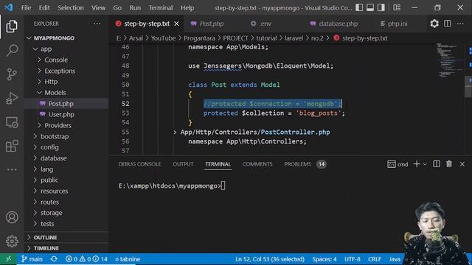Click the terminal command prompt
The width and height of the screenshot is (472, 265).
point(172,186)
